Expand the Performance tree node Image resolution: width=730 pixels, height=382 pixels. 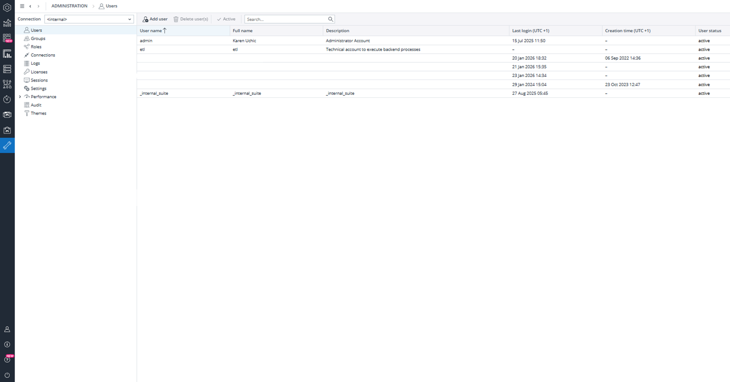coord(20,97)
